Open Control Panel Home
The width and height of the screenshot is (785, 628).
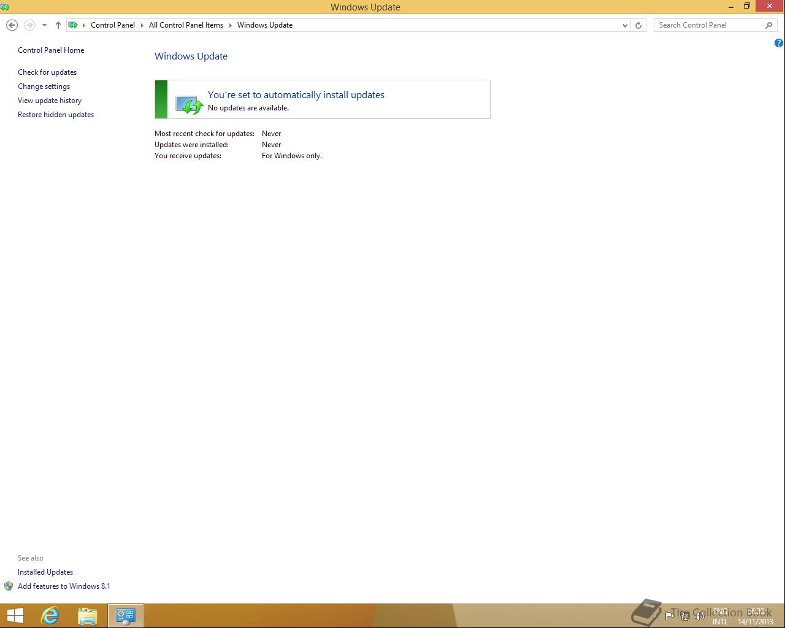(x=51, y=50)
